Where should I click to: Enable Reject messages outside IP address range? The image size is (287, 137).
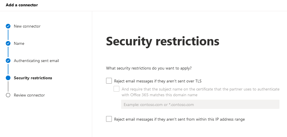109,119
